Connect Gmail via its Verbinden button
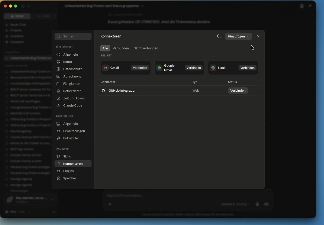 click(140, 68)
